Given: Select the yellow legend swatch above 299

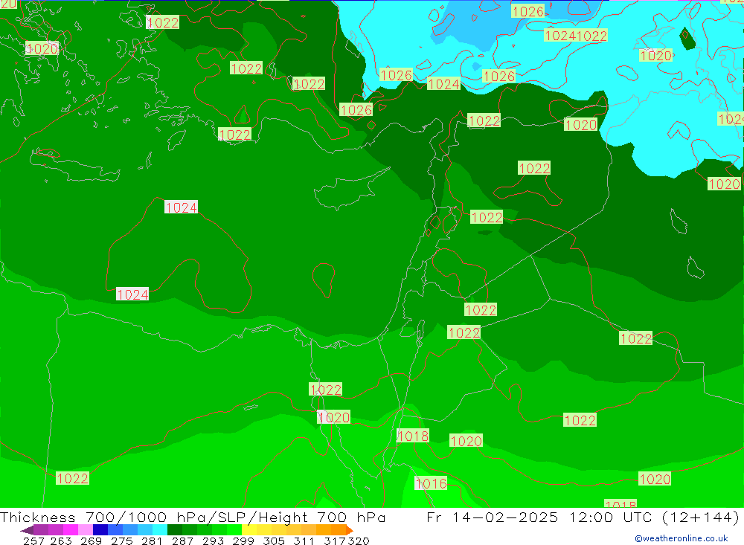Looking at the screenshot, I should (x=249, y=530).
